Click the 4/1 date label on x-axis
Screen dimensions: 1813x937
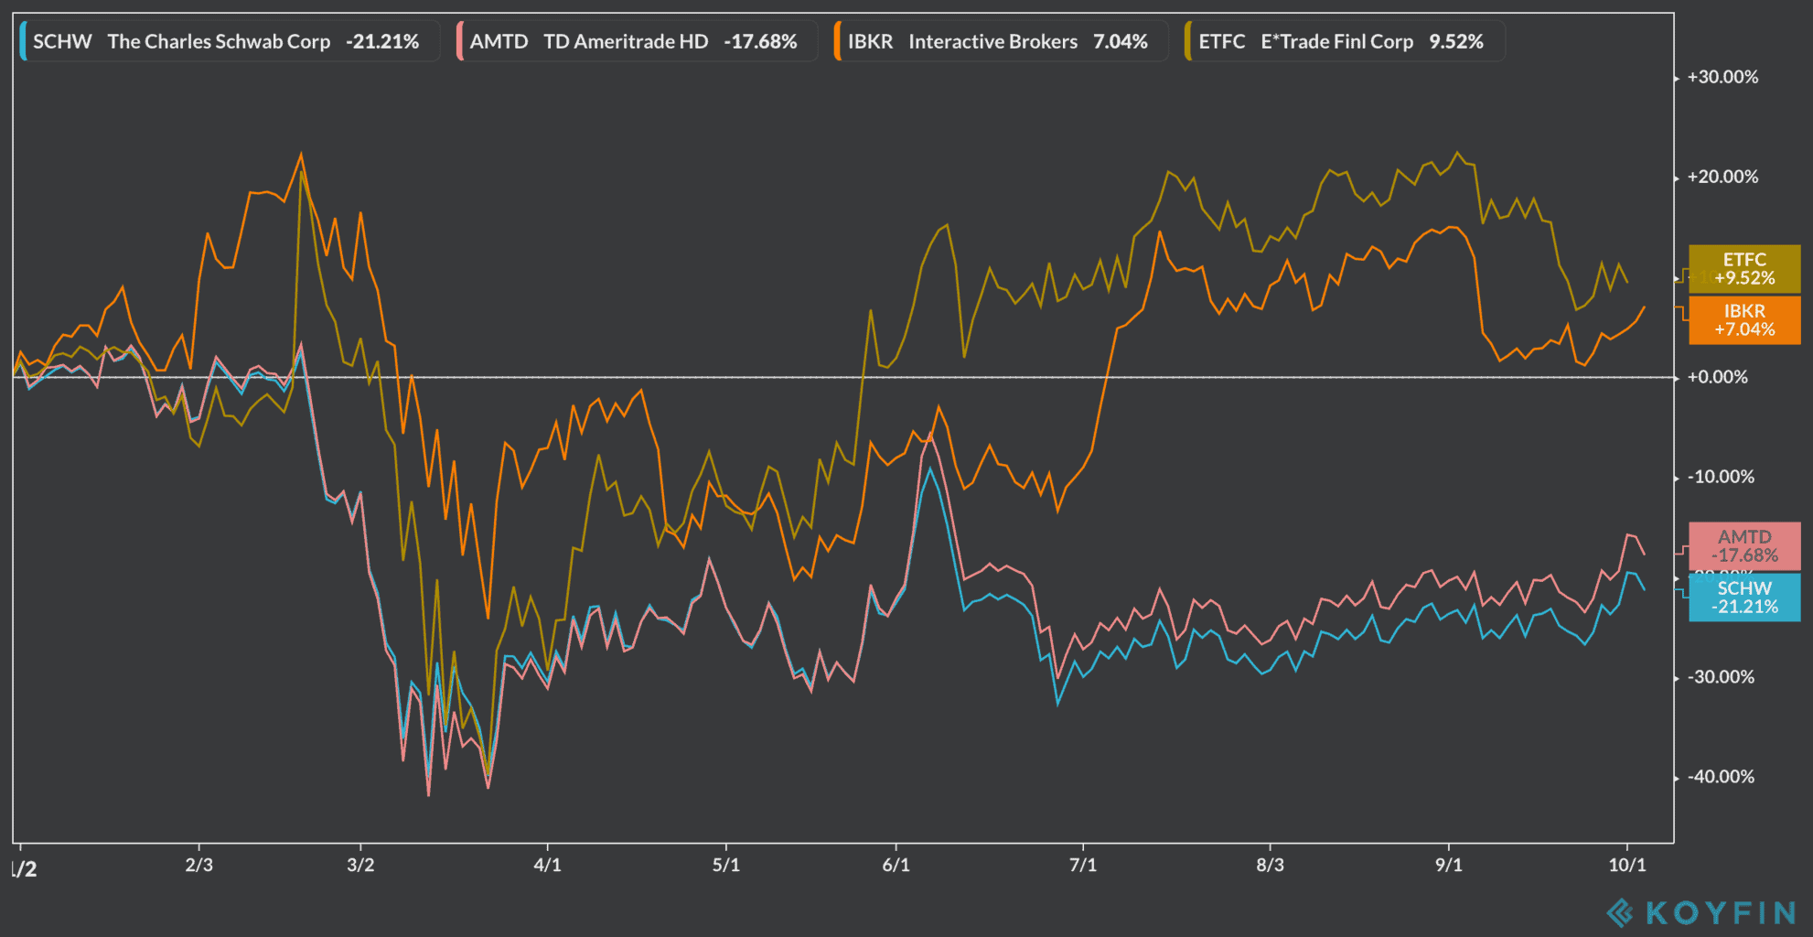pos(547,865)
